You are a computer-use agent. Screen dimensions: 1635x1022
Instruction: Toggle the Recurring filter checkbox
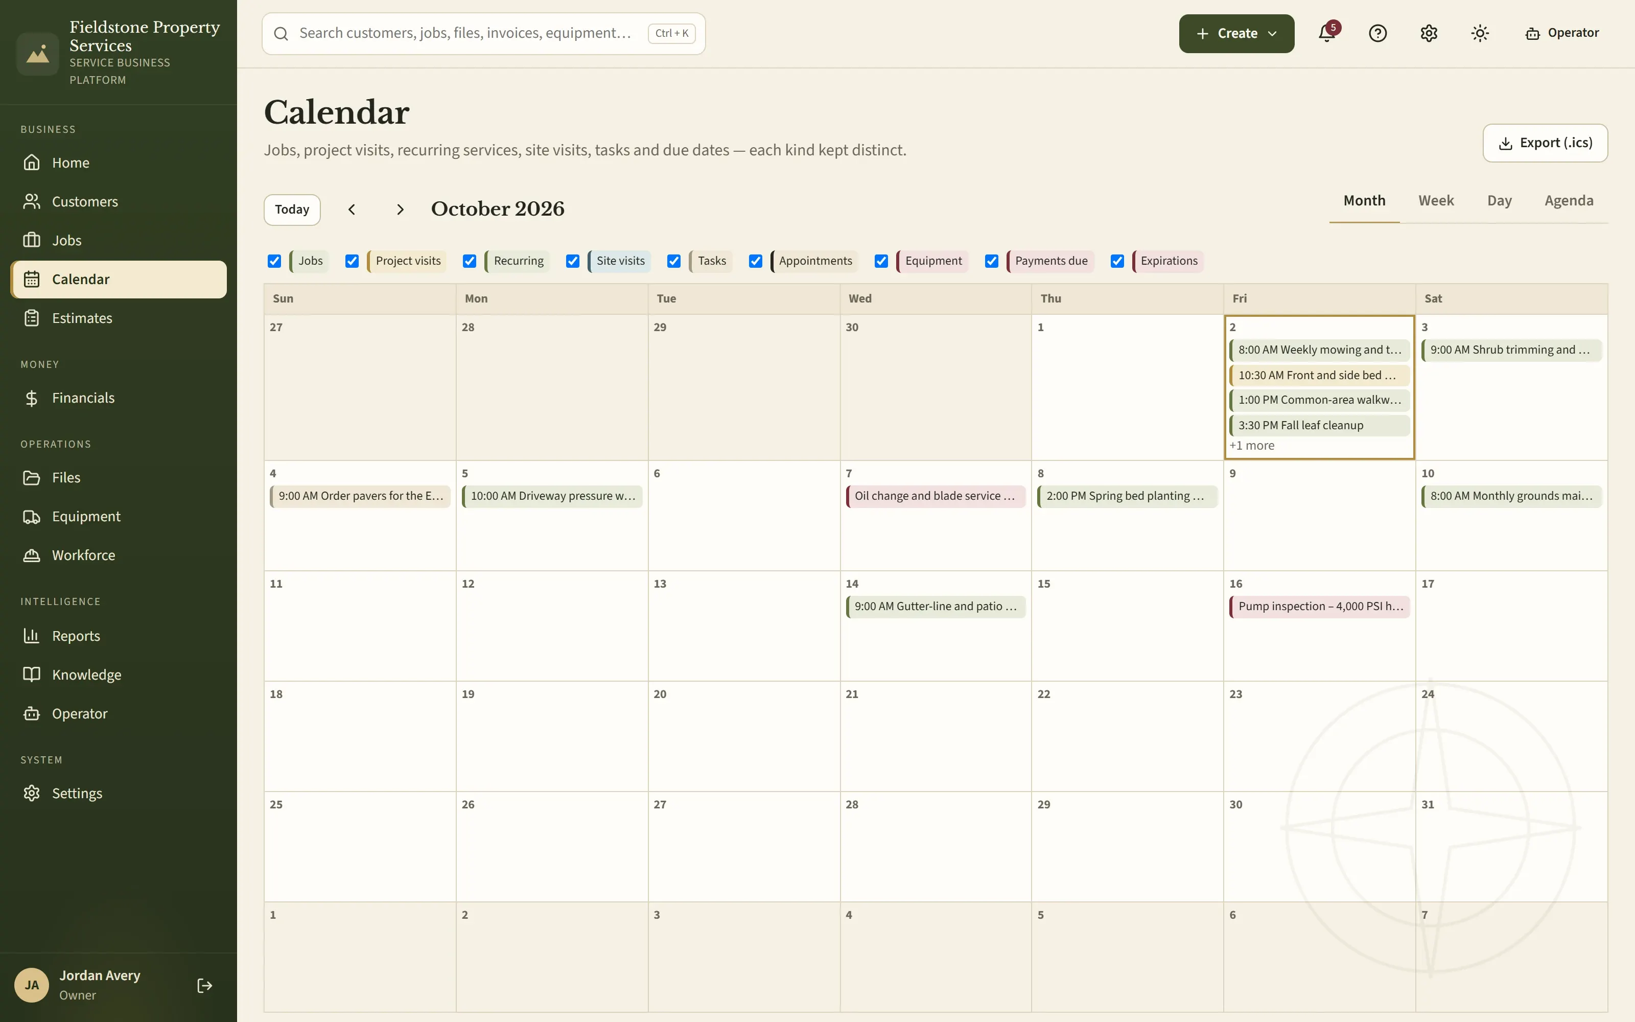pyautogui.click(x=470, y=261)
